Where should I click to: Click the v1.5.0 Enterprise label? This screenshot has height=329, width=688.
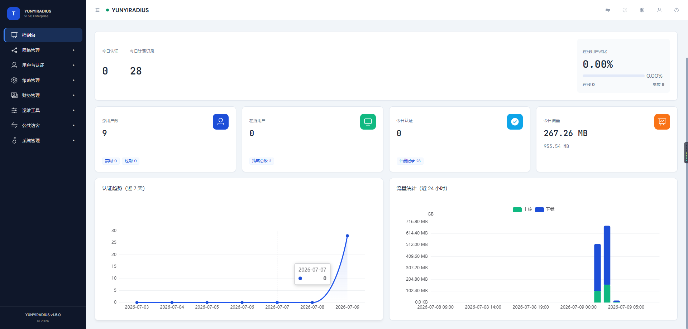click(x=36, y=16)
